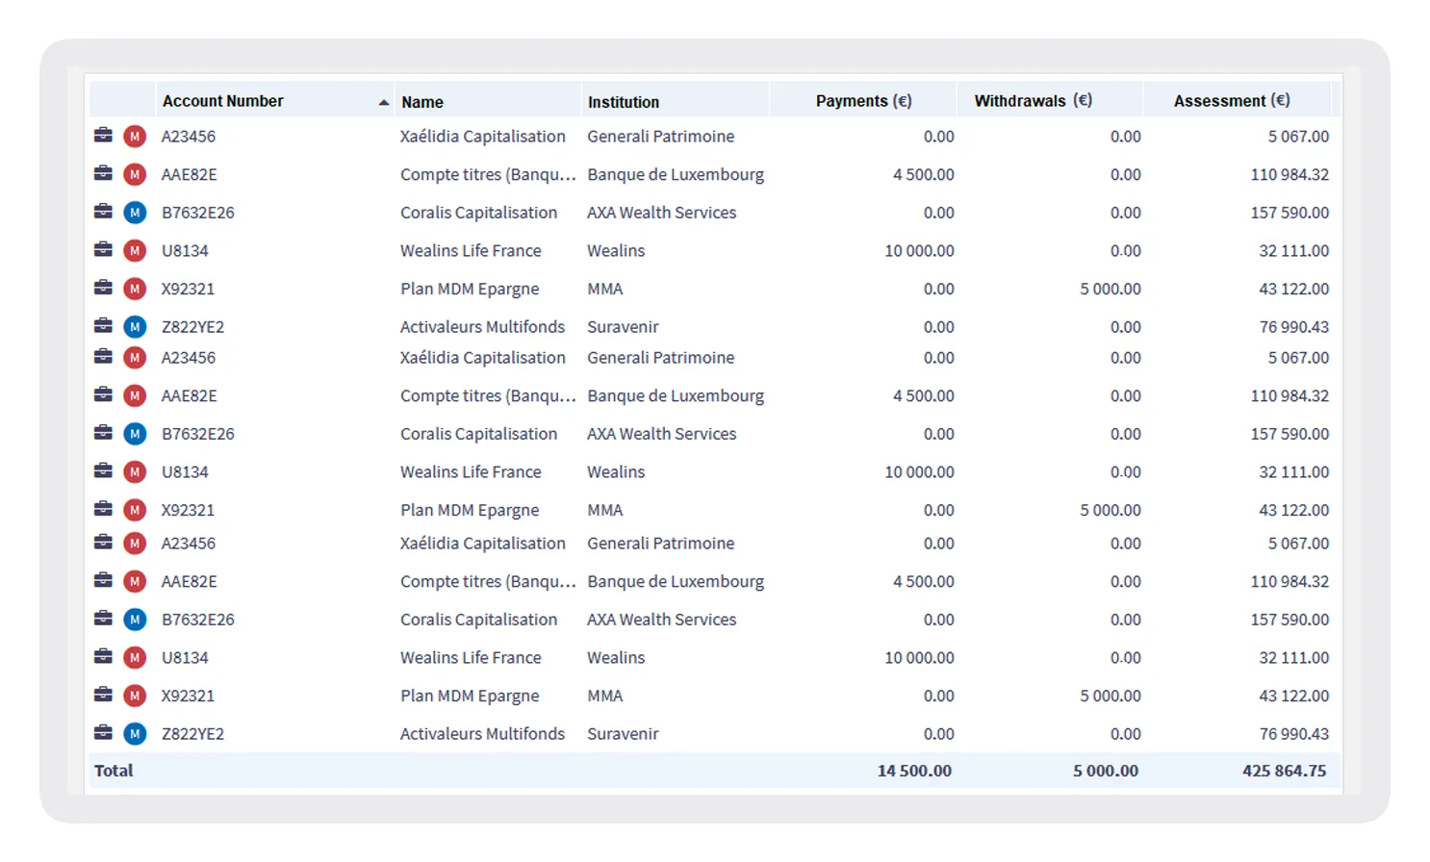Select withdrawal 5 000.00 in the middle X92321 row
The height and width of the screenshot is (862, 1430).
click(x=1110, y=510)
